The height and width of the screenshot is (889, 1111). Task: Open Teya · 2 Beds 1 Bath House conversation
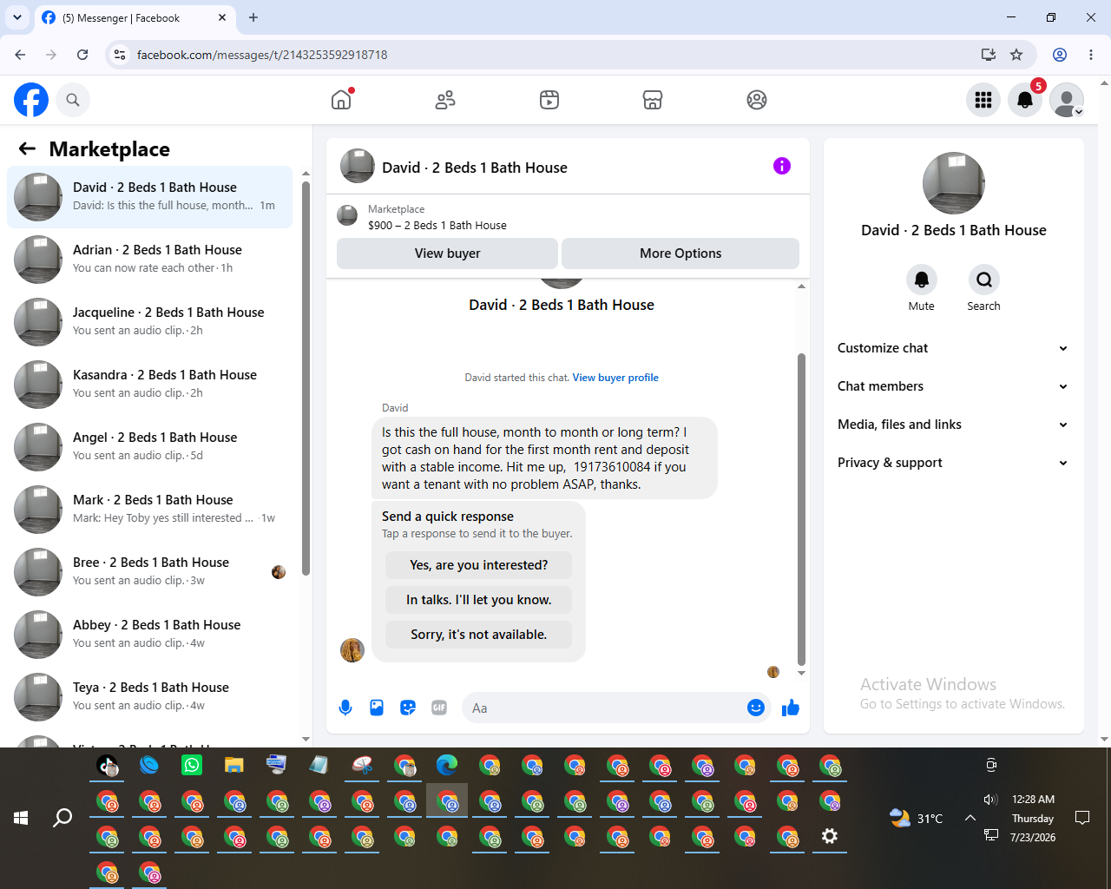(x=149, y=697)
